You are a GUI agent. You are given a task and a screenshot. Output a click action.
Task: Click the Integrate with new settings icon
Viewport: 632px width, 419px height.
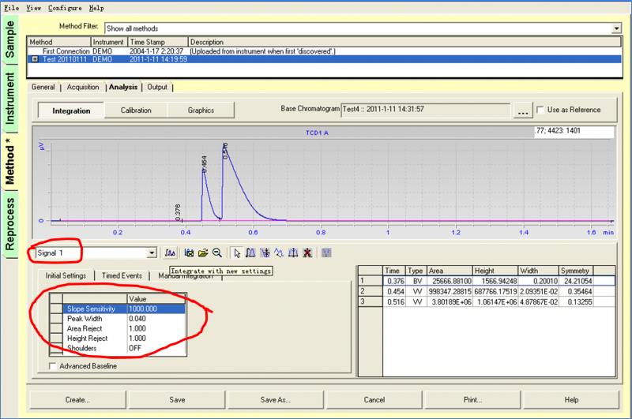pos(171,253)
